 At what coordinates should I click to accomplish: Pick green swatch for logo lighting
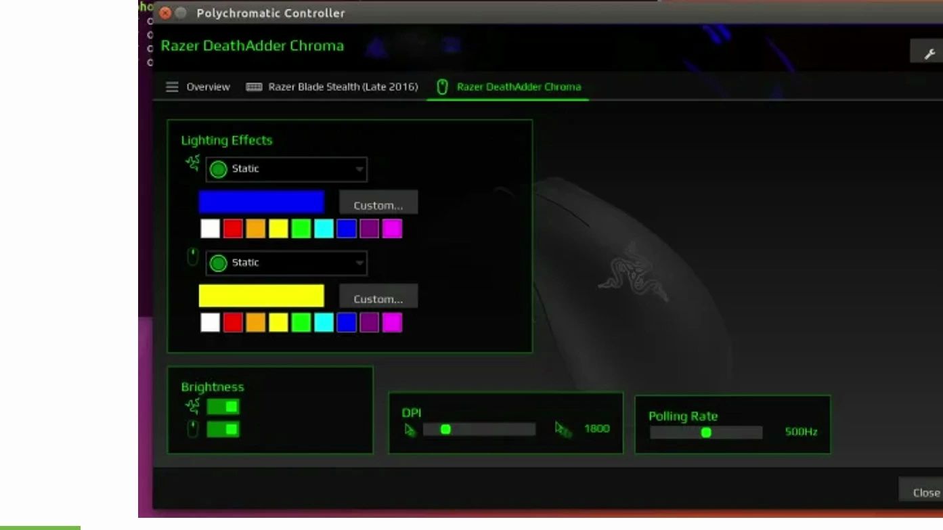[x=301, y=229]
